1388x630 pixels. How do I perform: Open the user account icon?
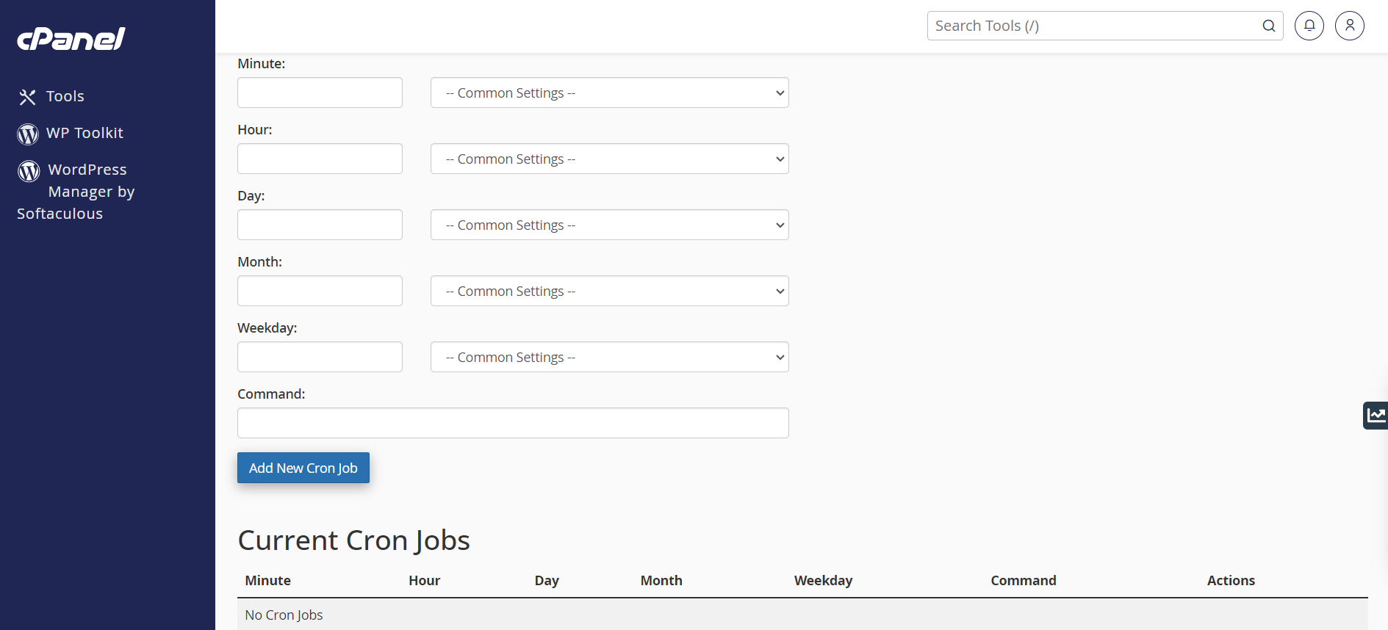1350,26
